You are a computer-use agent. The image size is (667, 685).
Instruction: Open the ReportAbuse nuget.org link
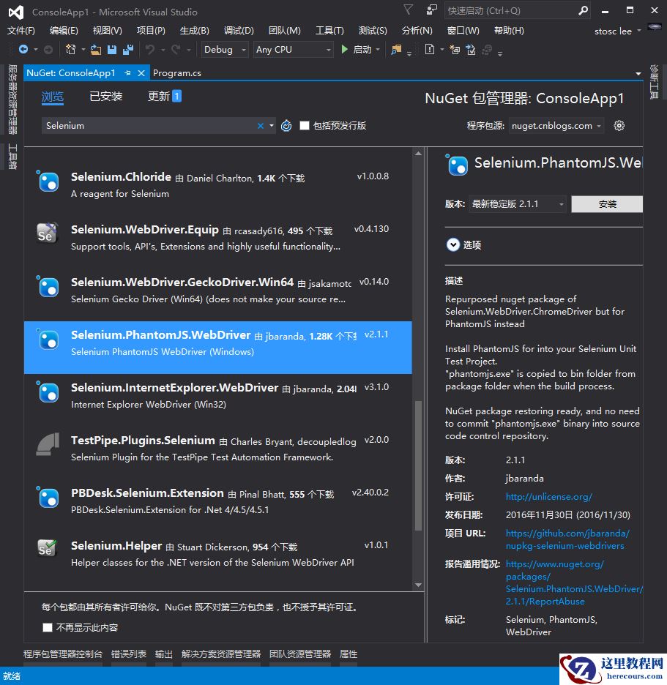574,583
